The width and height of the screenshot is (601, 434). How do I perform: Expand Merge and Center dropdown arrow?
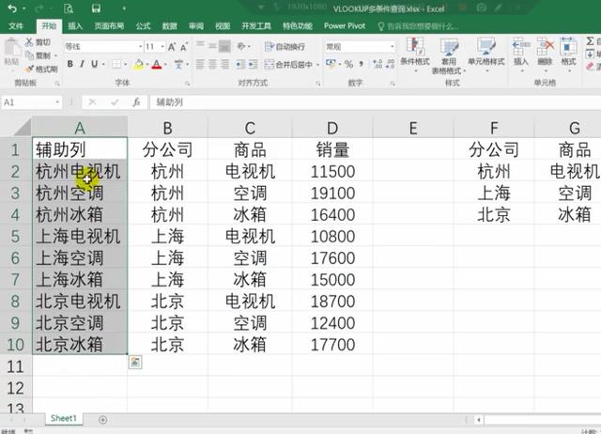317,65
